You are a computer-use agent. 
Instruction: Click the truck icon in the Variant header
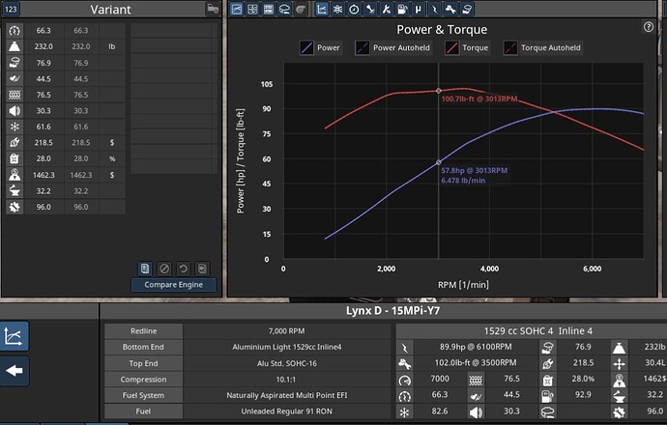pos(213,9)
